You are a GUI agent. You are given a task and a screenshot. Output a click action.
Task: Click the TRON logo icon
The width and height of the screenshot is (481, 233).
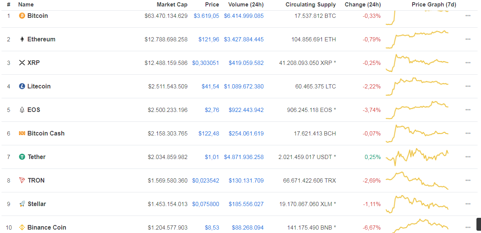22,180
